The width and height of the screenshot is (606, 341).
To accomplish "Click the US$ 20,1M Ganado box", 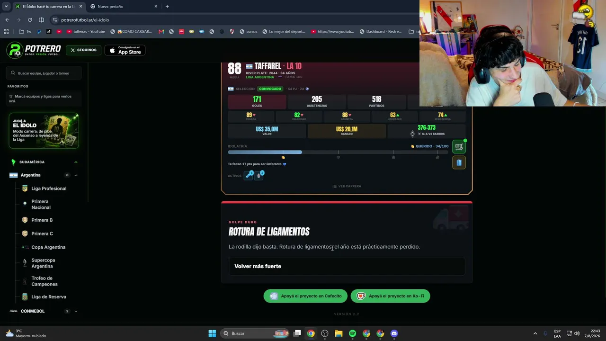I will coord(347,131).
